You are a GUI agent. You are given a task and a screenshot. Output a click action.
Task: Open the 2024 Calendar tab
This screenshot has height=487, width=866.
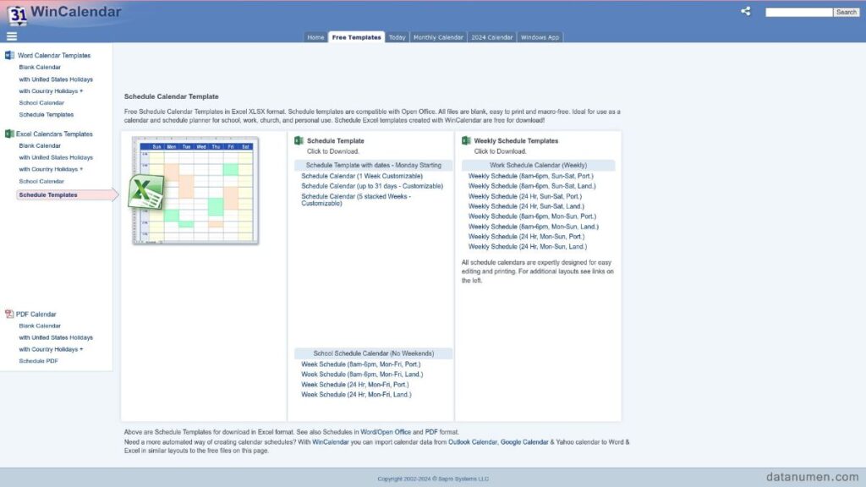pyautogui.click(x=491, y=37)
